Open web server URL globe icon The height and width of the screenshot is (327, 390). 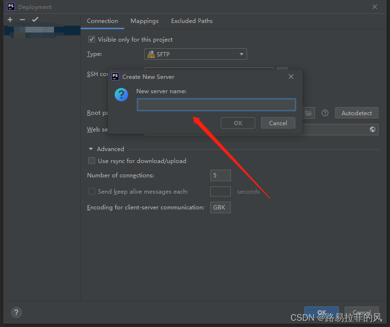pos(372,130)
